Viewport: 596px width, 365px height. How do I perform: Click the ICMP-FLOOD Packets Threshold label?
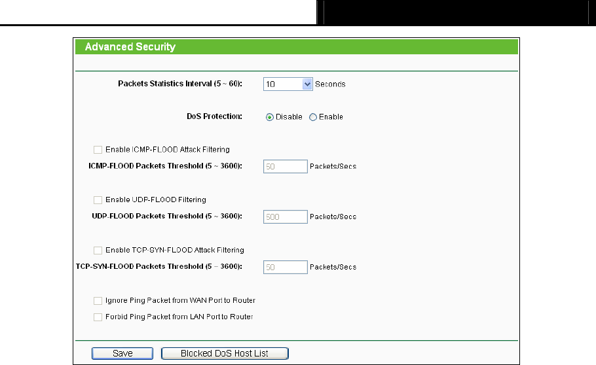point(165,166)
